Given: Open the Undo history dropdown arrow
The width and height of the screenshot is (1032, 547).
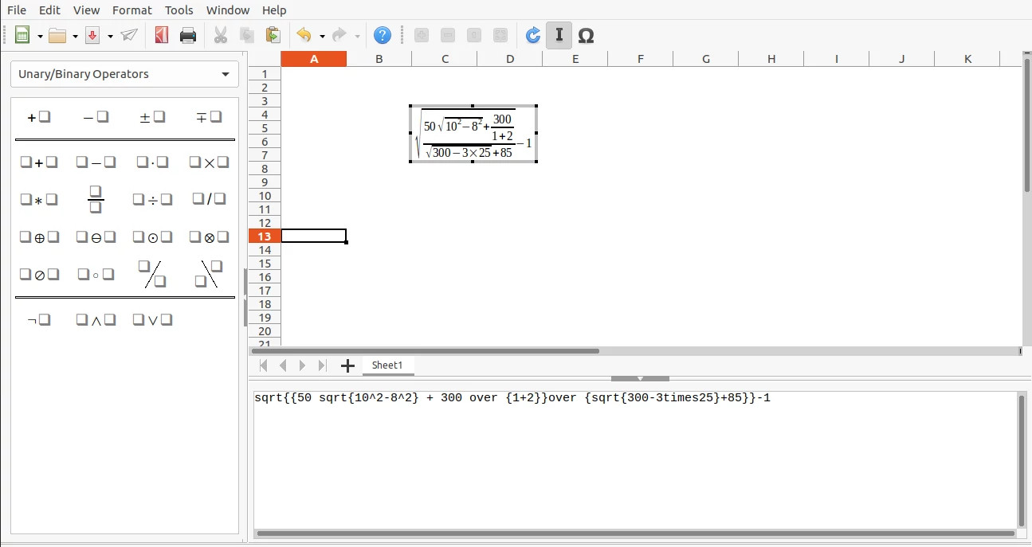Looking at the screenshot, I should [322, 36].
